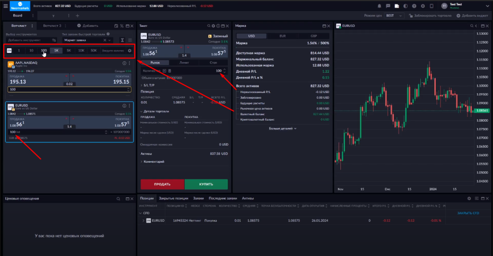
Task: Collapse Детали торговли section
Action: pyautogui.click(x=155, y=112)
